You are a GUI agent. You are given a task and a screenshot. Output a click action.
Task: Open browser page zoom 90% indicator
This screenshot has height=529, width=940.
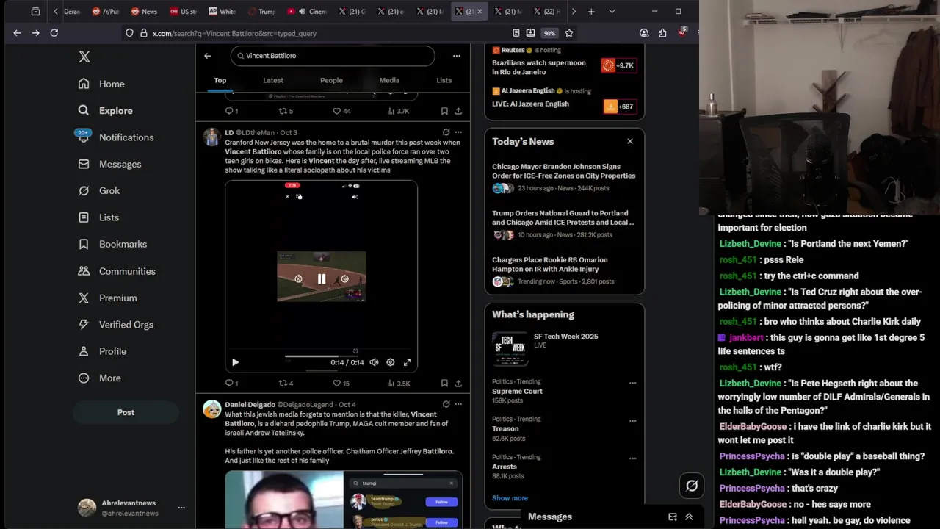tap(549, 33)
